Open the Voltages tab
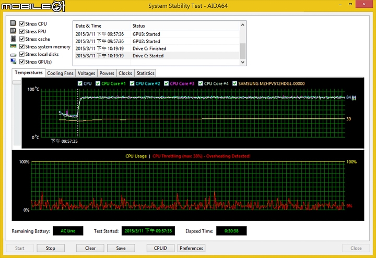The width and height of the screenshot is (376, 258). pyautogui.click(x=86, y=73)
